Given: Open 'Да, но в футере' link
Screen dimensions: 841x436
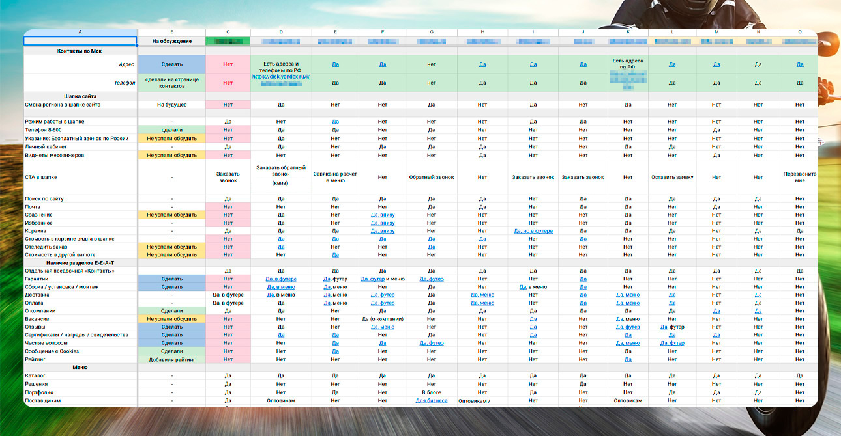Looking at the screenshot, I should pyautogui.click(x=533, y=231).
